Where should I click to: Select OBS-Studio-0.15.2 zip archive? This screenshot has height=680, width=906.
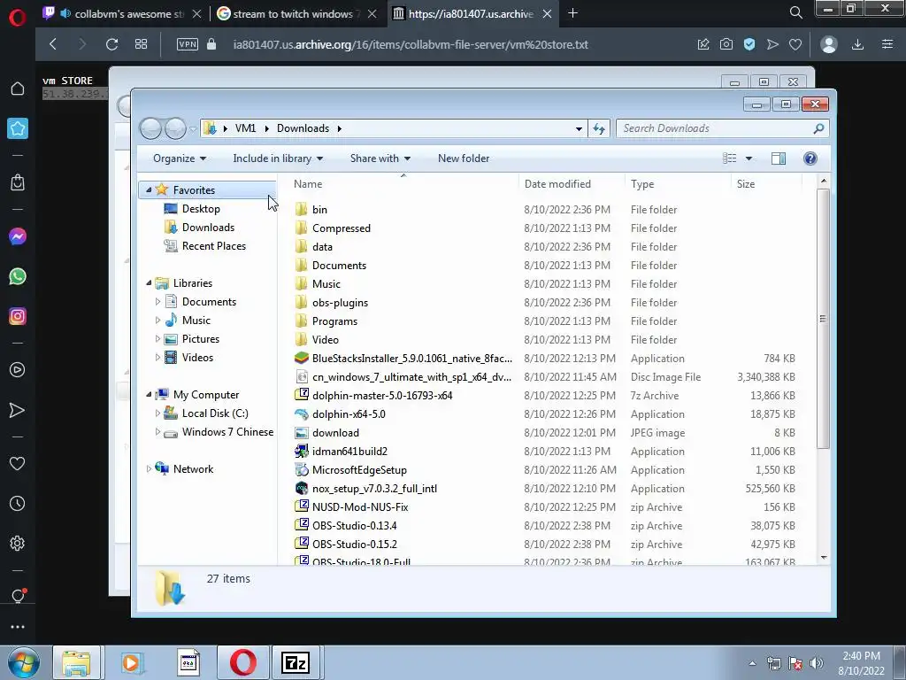click(x=354, y=545)
